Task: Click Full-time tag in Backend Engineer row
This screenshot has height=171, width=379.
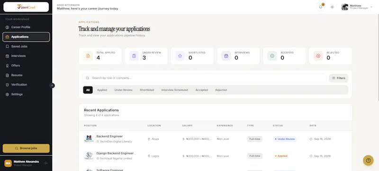Action: (255, 139)
